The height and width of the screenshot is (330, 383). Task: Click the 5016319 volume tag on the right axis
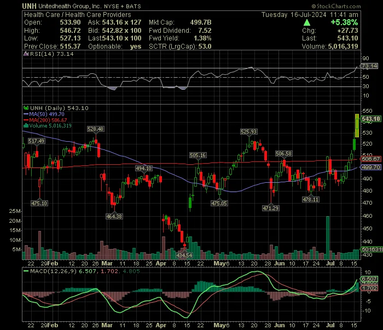[372, 250]
